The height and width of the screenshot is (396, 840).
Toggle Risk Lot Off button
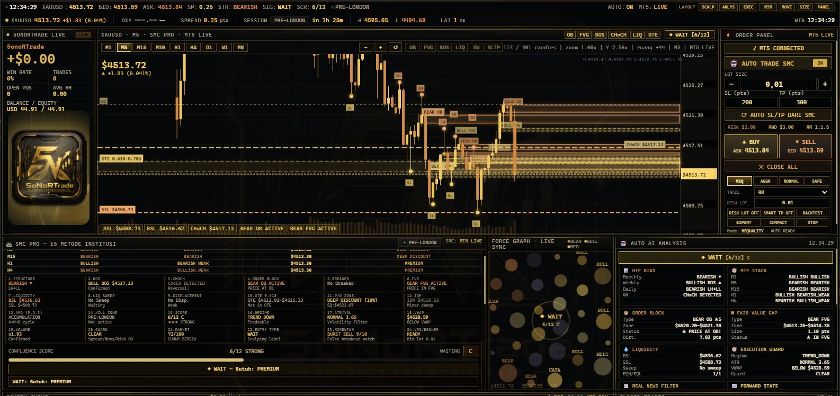744,213
